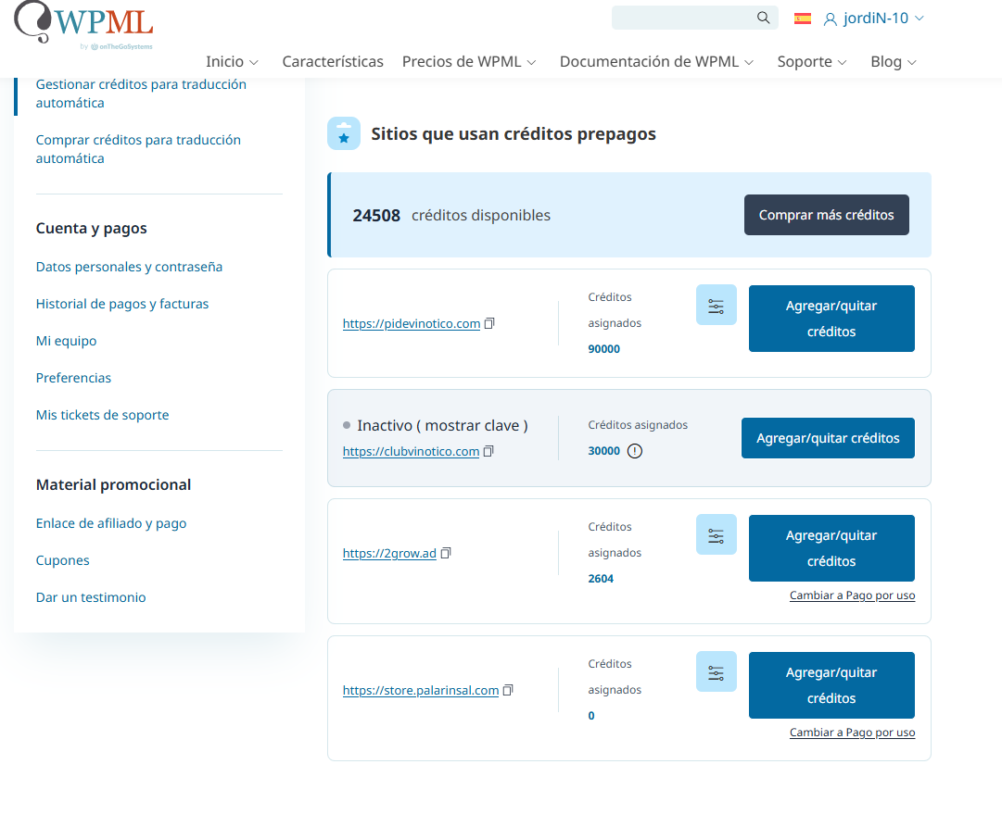Copy the store.palarinsal.com URL icon
The image size is (1002, 827).
[508, 690]
